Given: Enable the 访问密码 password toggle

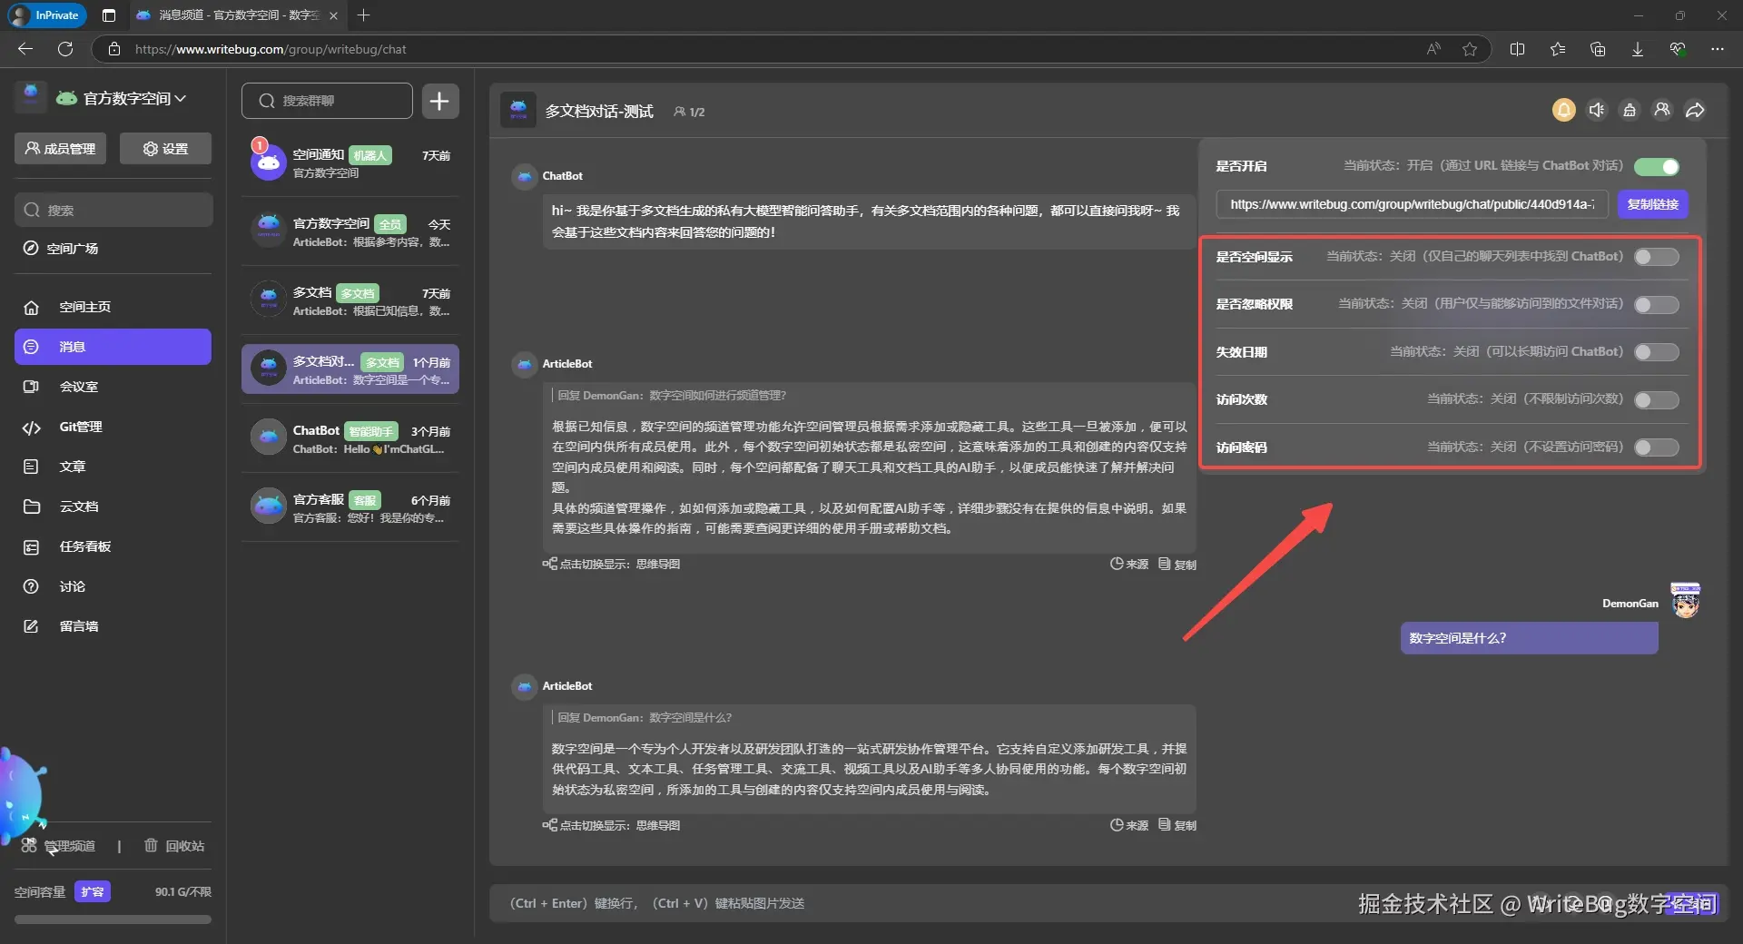Looking at the screenshot, I should click(1656, 447).
